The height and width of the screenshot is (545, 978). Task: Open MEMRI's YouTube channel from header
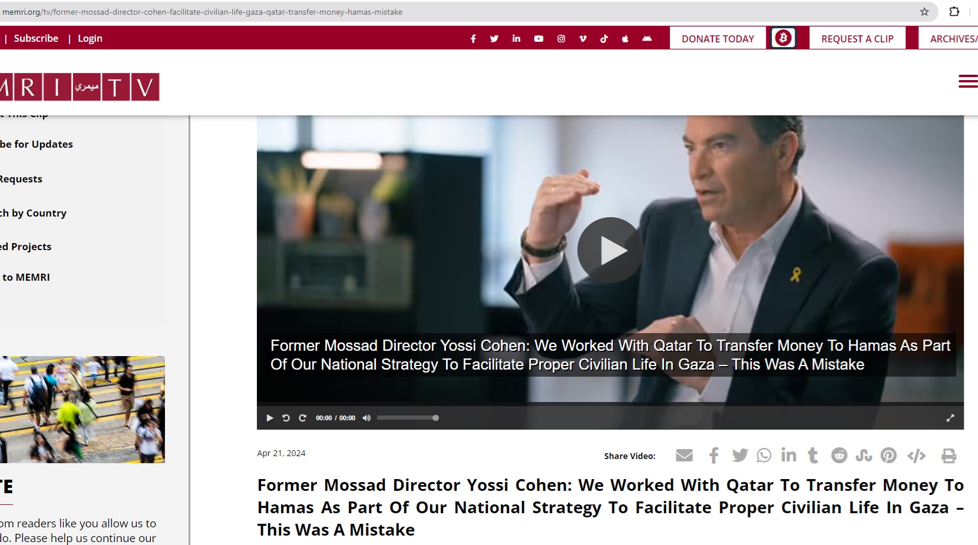(x=538, y=39)
